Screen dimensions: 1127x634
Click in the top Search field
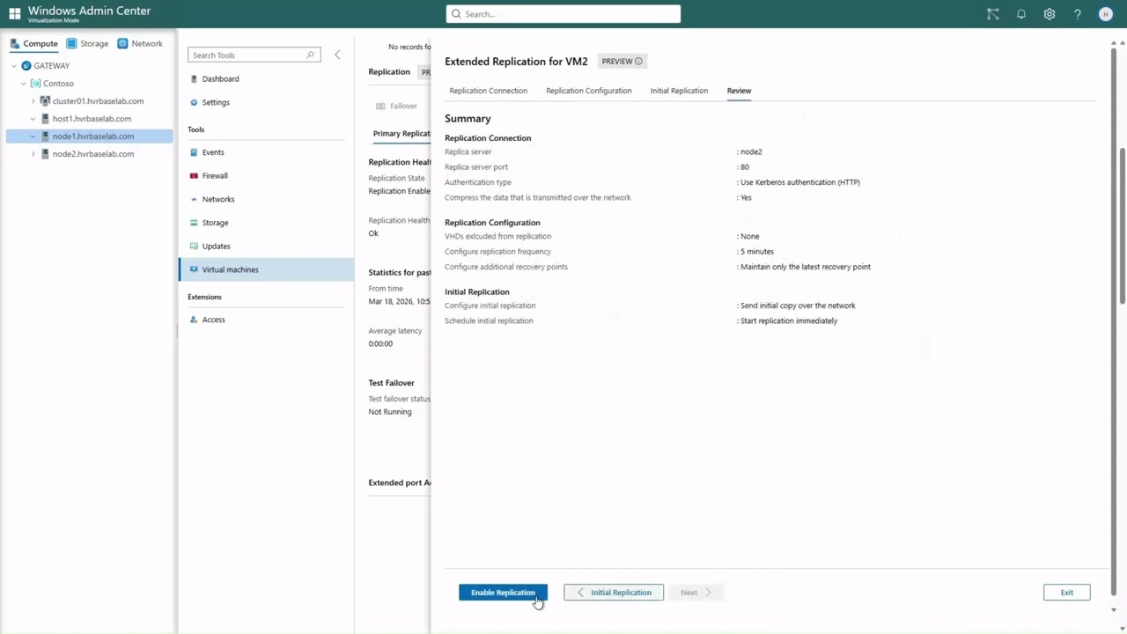563,14
